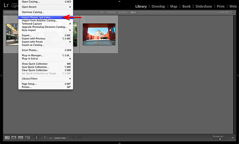Image resolution: width=239 pixels, height=144 pixels.
Task: Open Filters Off preset dropdown
Action: coord(225,12)
